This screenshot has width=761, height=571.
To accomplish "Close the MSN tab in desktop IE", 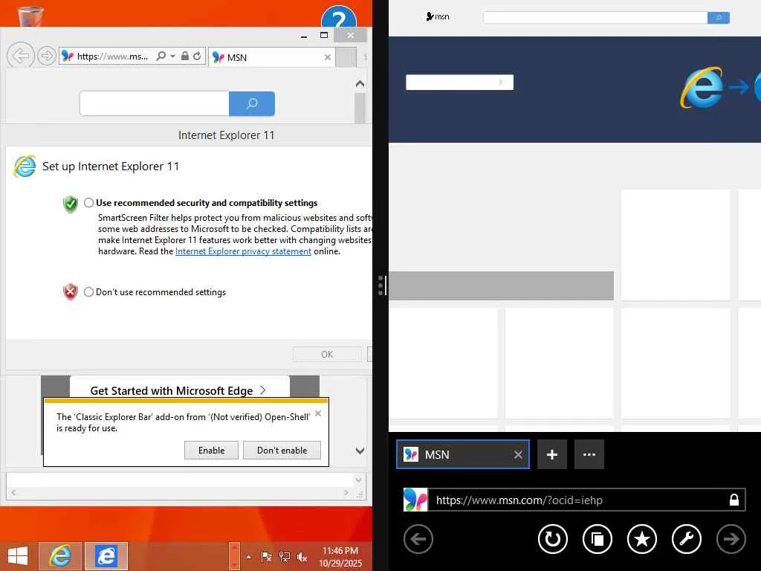I will (328, 57).
